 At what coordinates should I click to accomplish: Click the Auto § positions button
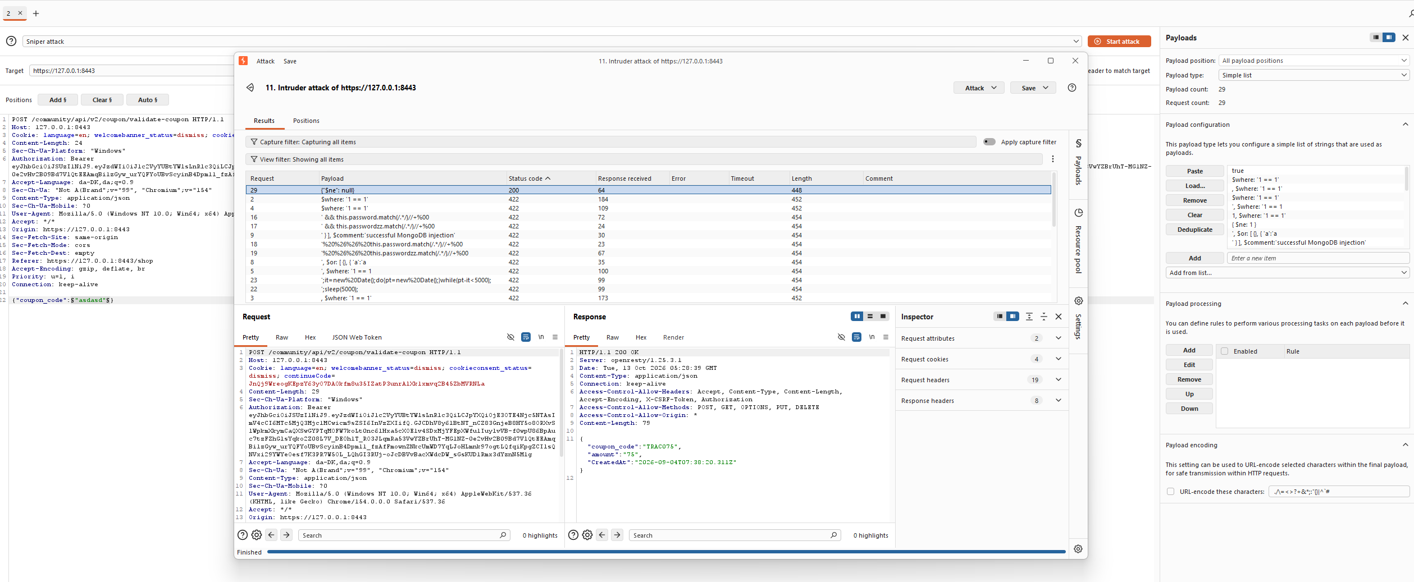[148, 100]
